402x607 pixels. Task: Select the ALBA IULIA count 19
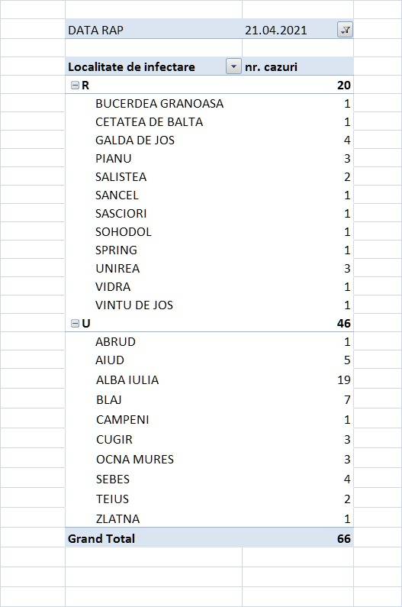coord(343,379)
